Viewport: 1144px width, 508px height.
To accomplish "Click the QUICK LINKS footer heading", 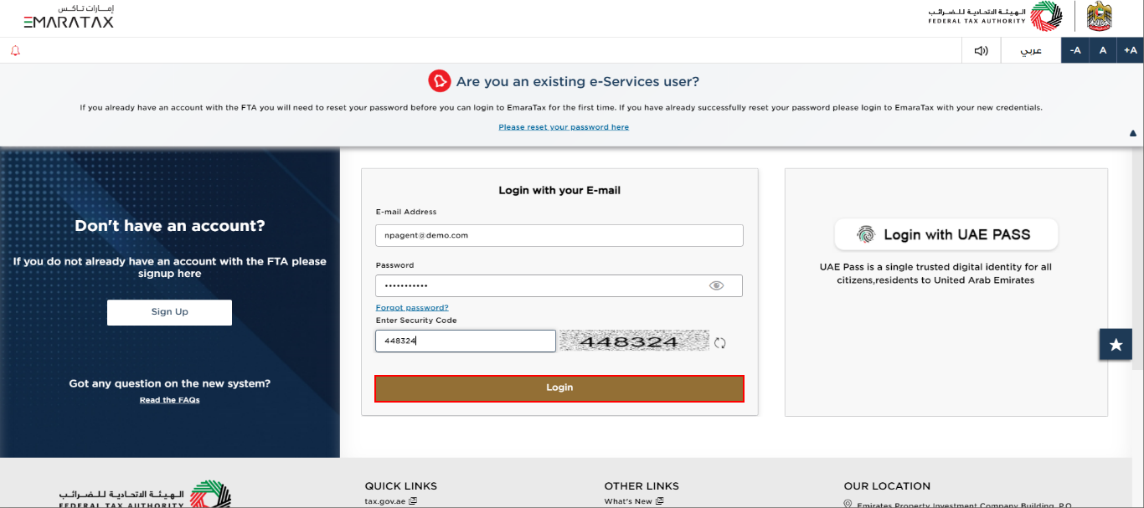I will pos(401,486).
